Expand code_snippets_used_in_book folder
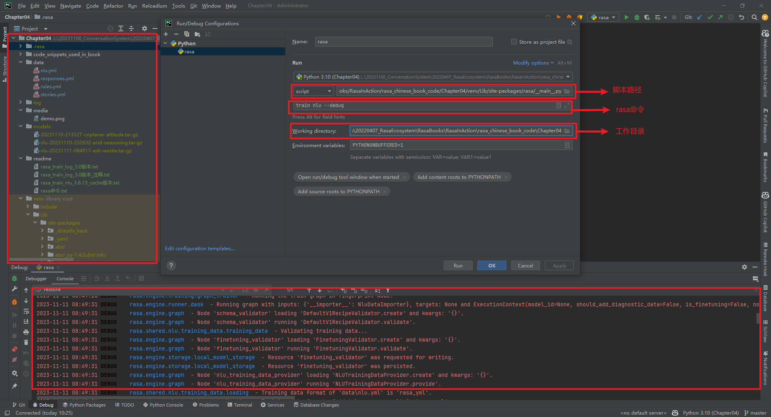 click(21, 54)
